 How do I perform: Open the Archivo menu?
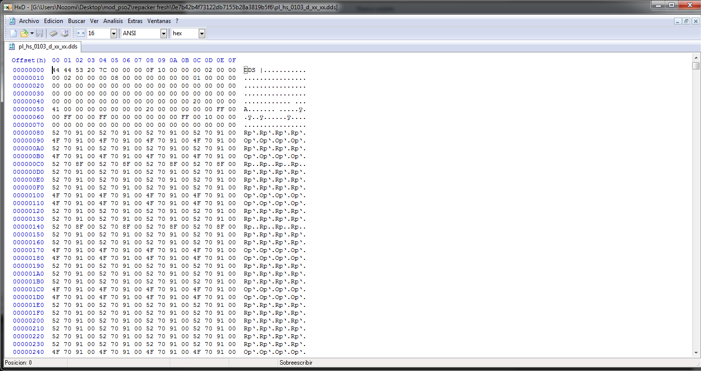[29, 21]
